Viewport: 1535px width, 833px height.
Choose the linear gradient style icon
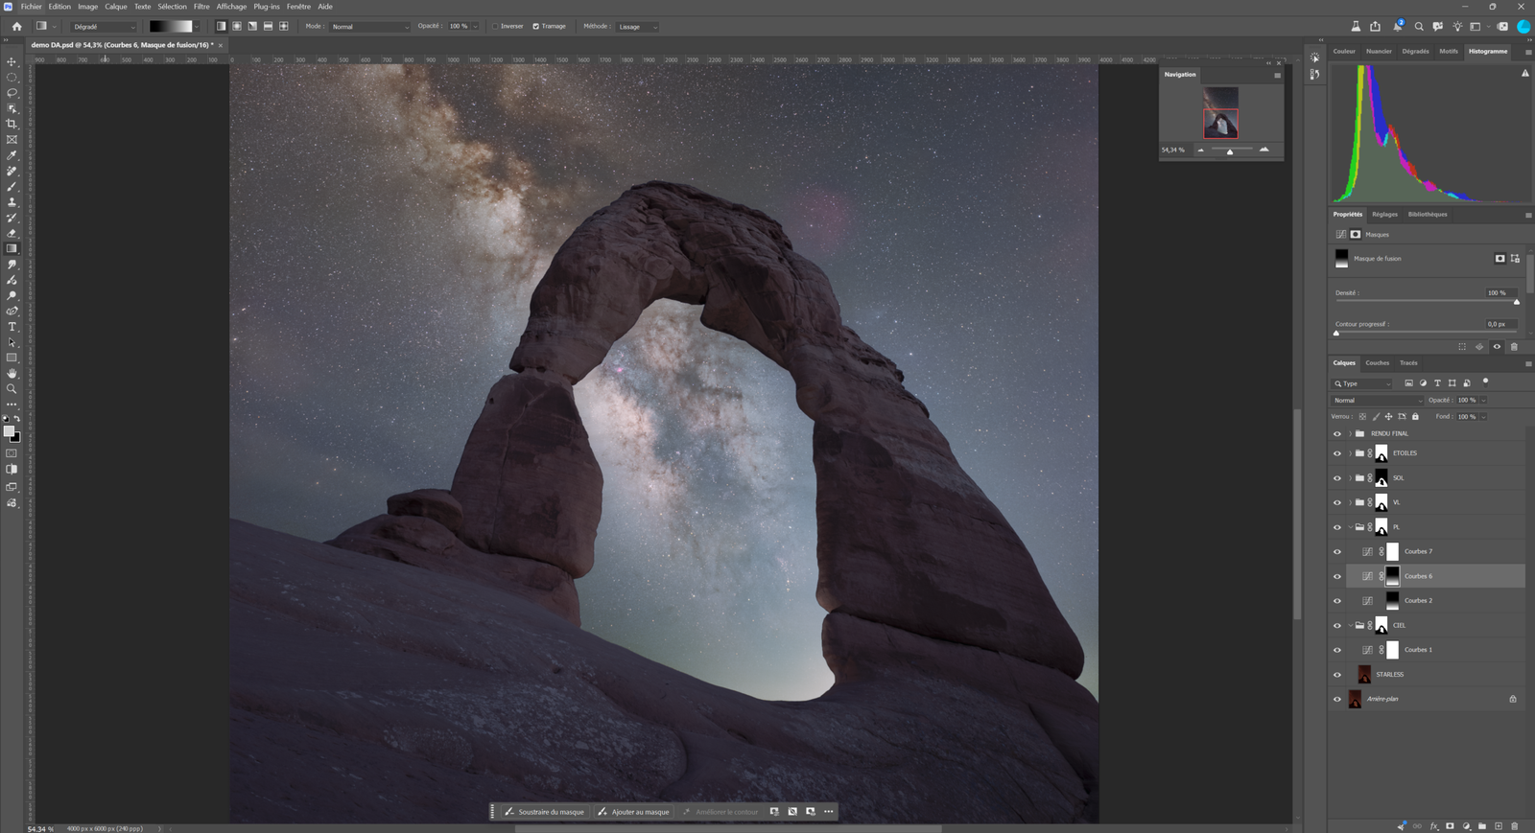pyautogui.click(x=222, y=27)
